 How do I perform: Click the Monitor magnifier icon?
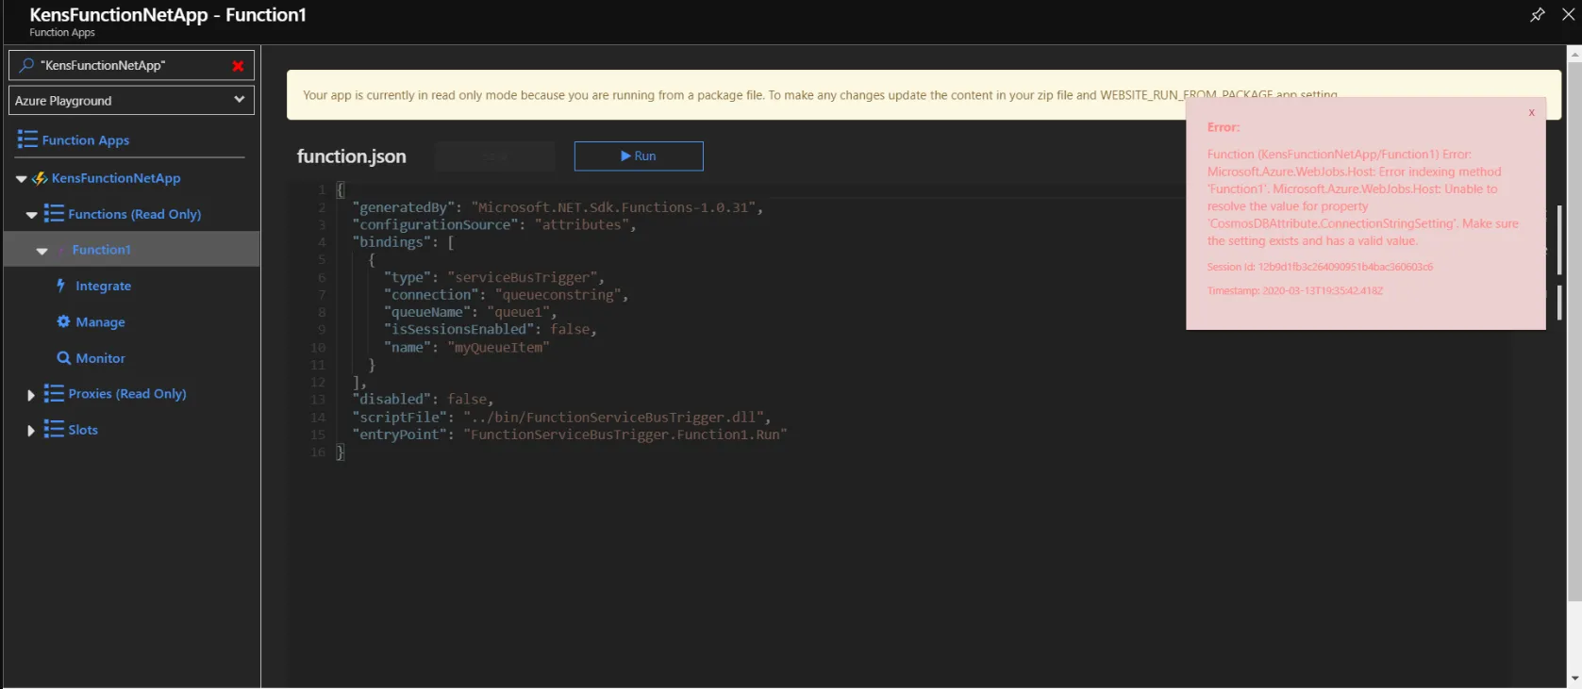(x=63, y=358)
